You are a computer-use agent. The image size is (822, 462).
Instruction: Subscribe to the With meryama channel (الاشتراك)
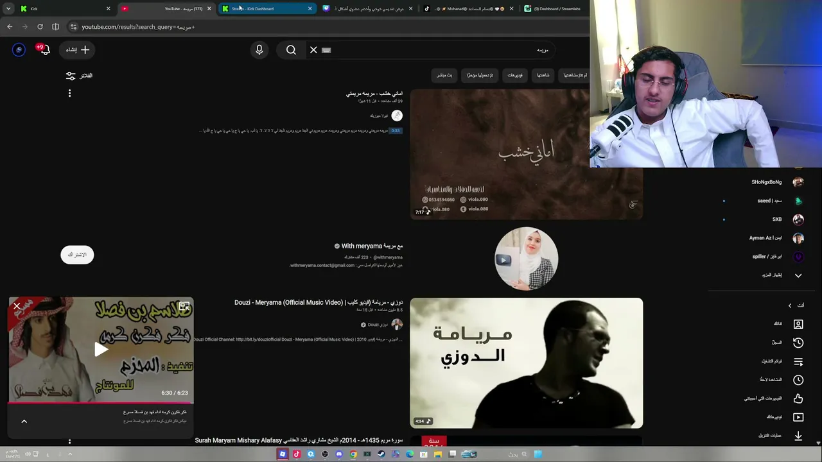coord(77,255)
